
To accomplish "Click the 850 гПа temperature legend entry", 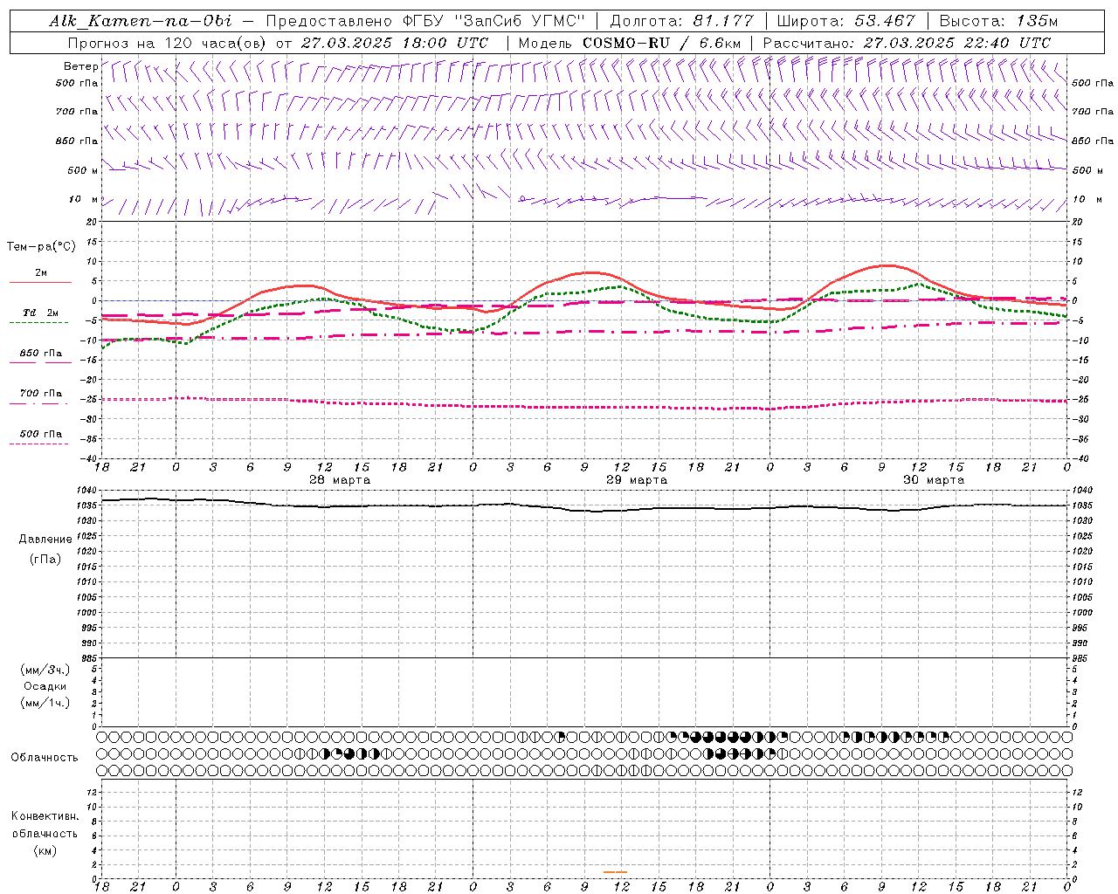I will (41, 354).
